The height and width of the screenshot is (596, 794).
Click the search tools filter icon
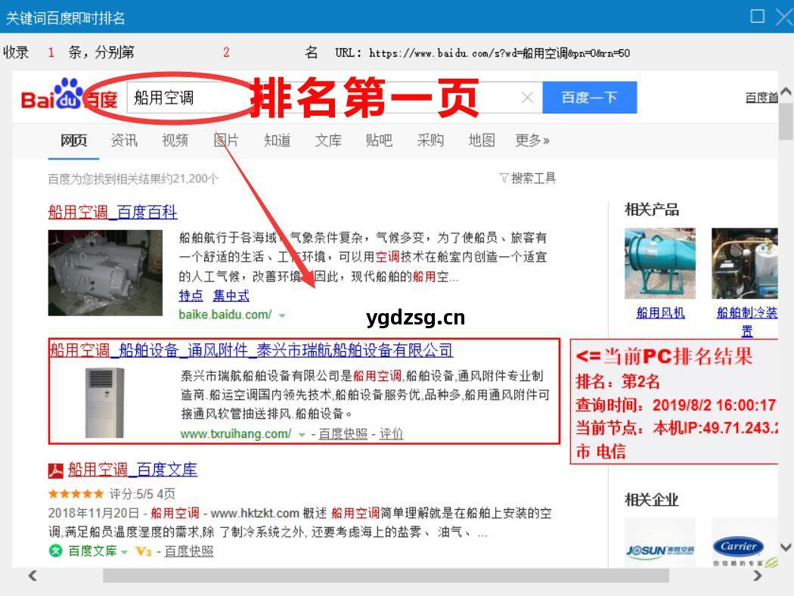click(x=504, y=178)
